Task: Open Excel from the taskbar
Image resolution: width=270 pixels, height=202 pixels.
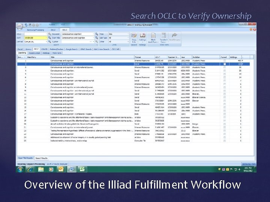Action: (x=82, y=169)
